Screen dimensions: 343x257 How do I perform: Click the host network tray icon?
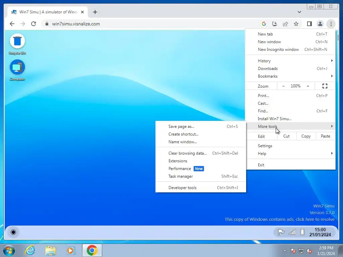(301, 251)
